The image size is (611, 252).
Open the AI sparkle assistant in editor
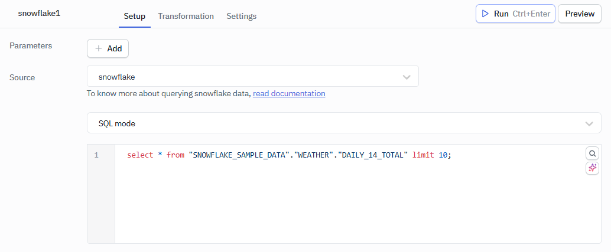[x=592, y=168]
